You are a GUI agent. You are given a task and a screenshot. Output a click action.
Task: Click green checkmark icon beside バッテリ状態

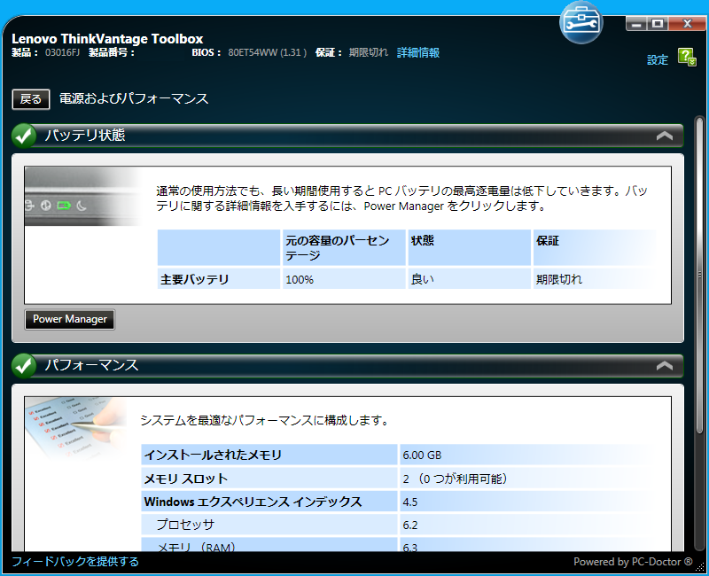[24, 136]
